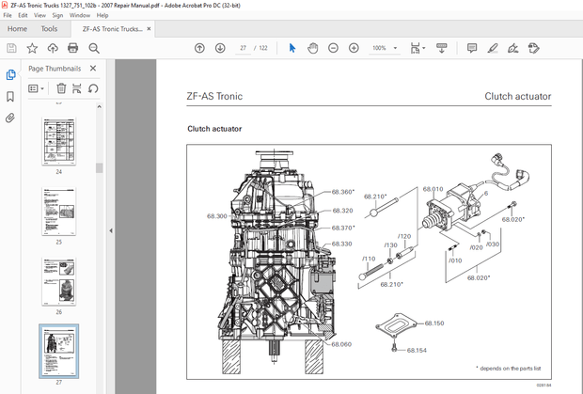Open the Find text search tool
The height and width of the screenshot is (394, 583).
[94, 48]
